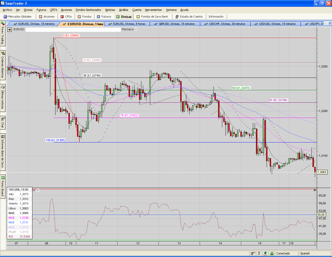Switch to USDCAD 15 minutos tab
Viewport: 332px width, 257px height.
(275, 24)
